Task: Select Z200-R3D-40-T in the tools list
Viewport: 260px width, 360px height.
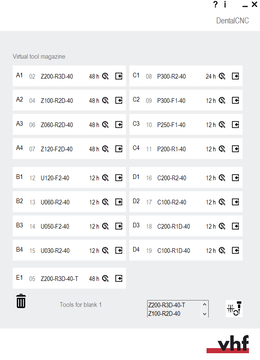Action: [x=167, y=305]
